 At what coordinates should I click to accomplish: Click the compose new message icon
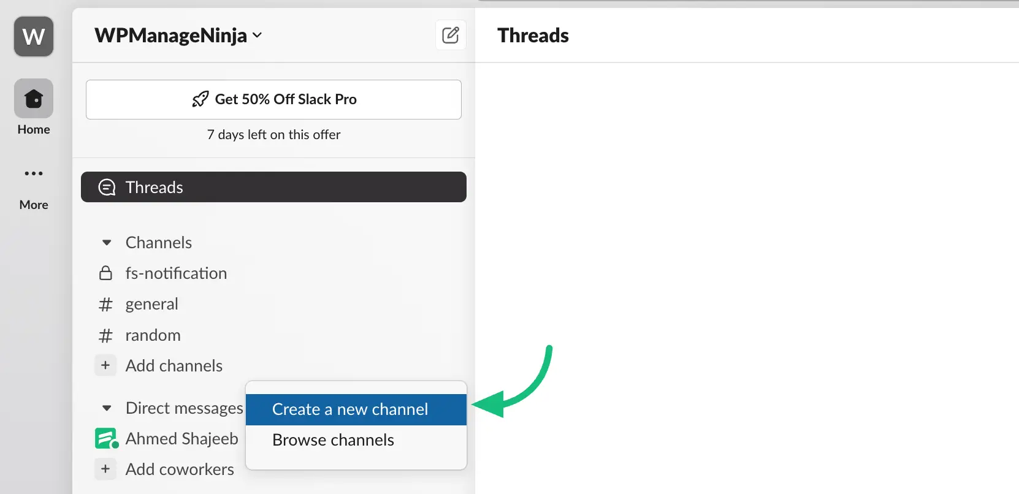(x=451, y=35)
